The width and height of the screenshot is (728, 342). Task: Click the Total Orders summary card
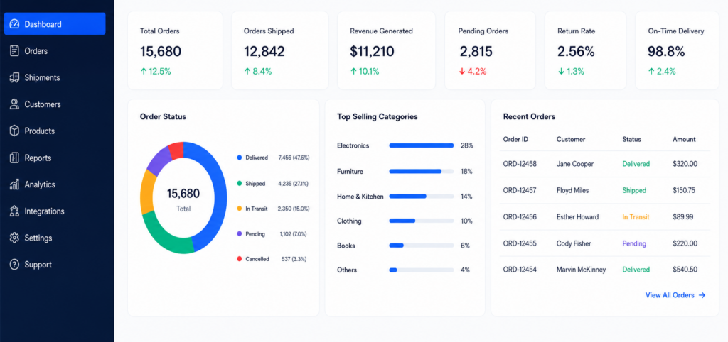tap(175, 50)
